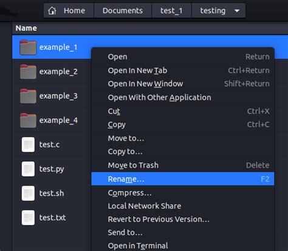
Task: Select the Move to… menu entry
Action: pos(183,138)
